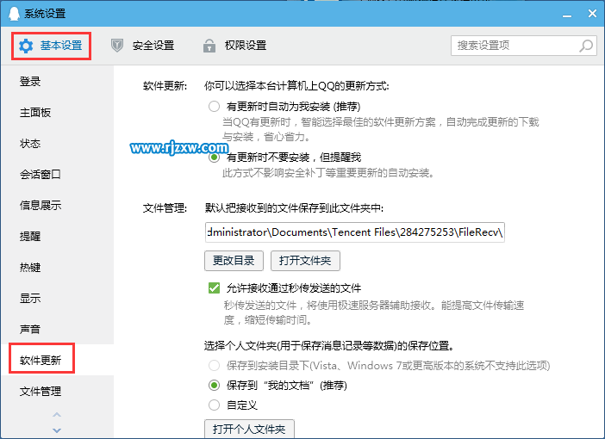Click text 默认把接收到的文件保存到此文件夹中

tap(294, 208)
